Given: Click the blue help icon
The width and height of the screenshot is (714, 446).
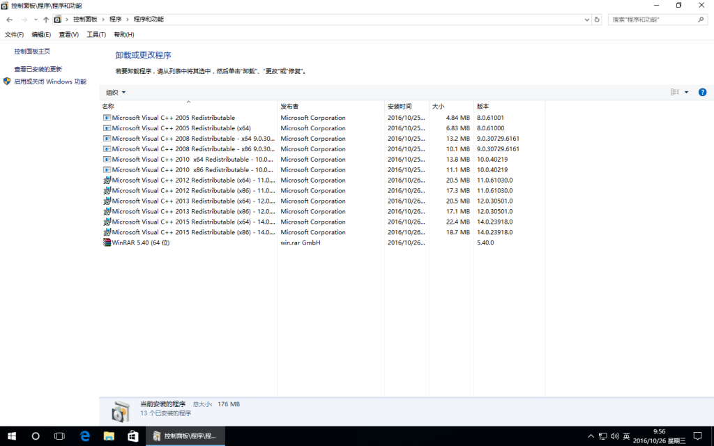Looking at the screenshot, I should point(702,92).
